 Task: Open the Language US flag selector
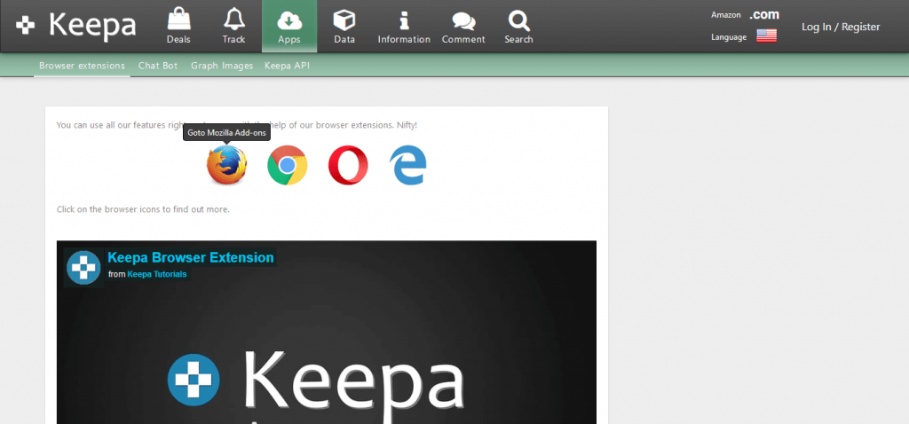(766, 36)
